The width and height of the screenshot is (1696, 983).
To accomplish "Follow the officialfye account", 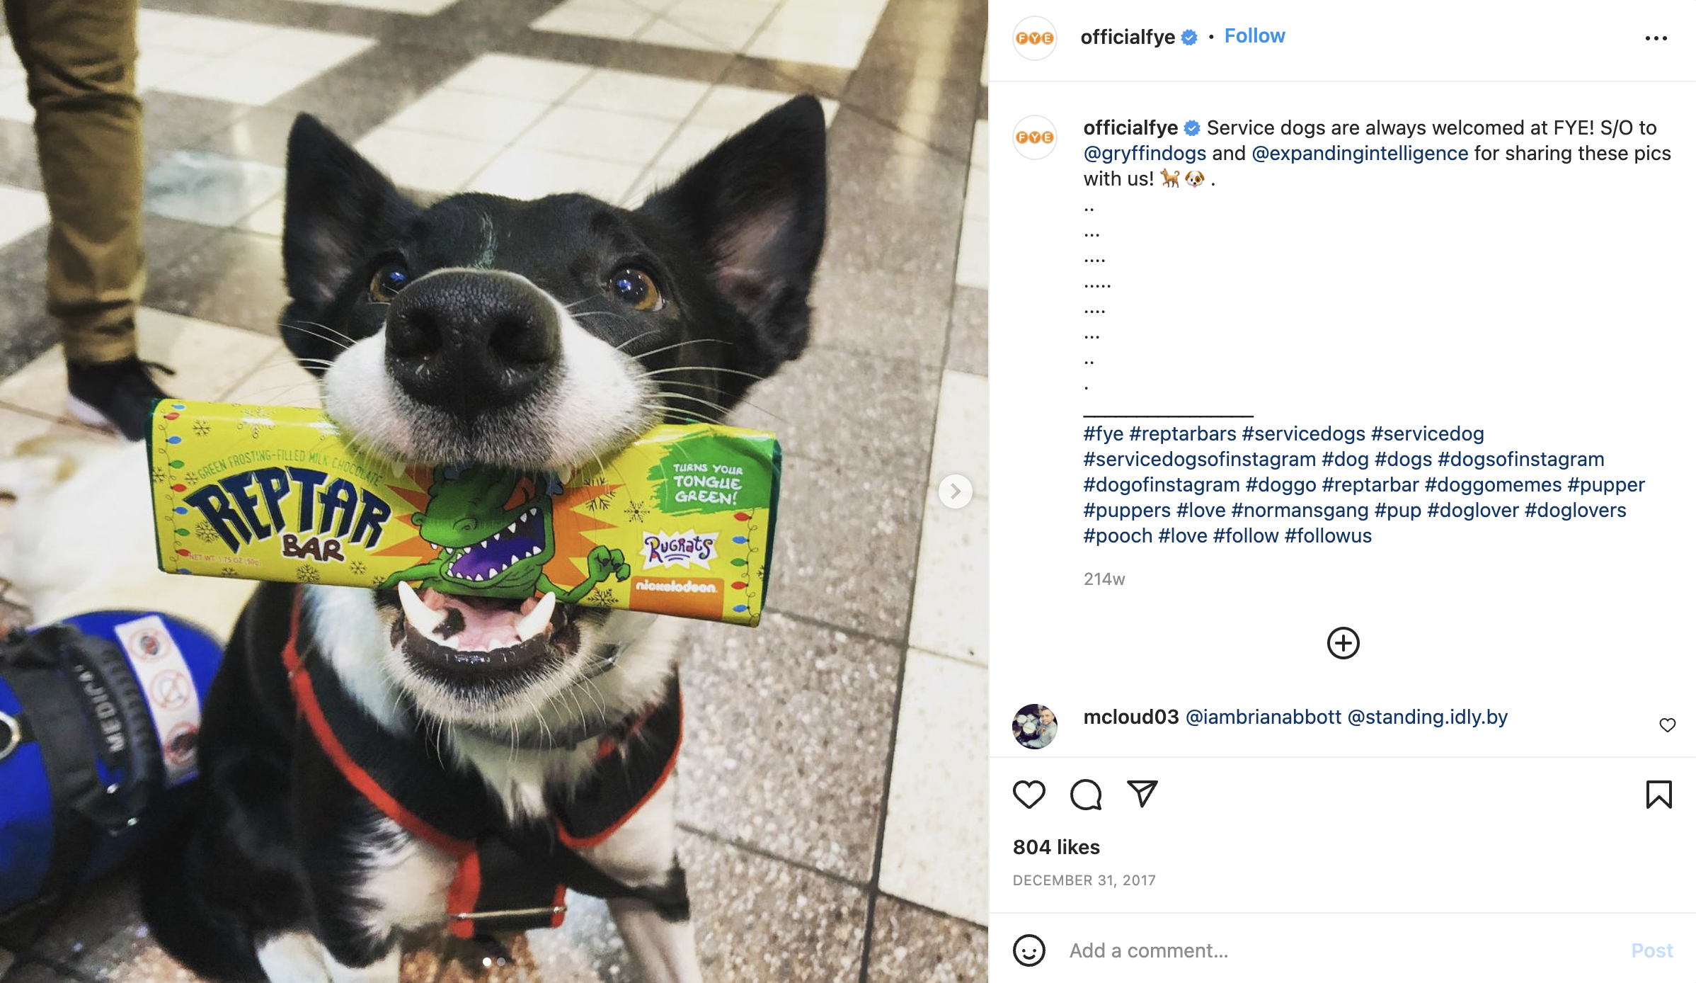I will pos(1254,36).
